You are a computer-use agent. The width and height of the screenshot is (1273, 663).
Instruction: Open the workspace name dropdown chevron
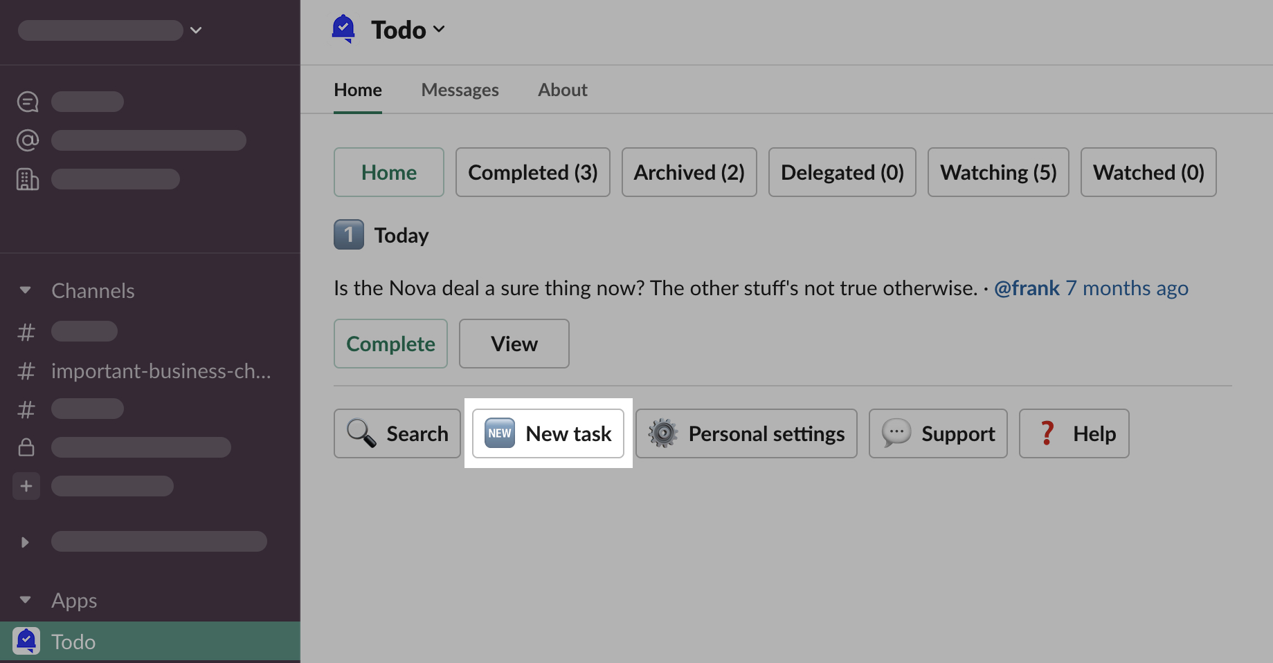pos(196,30)
